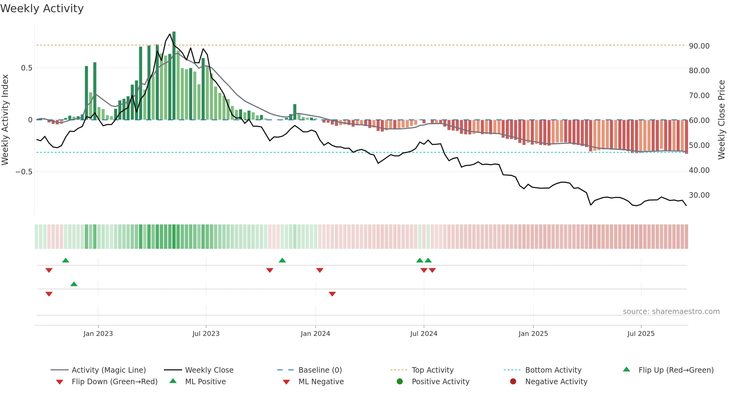Click the red Flip Down legend triangle icon
The width and height of the screenshot is (730, 410).
pyautogui.click(x=60, y=382)
